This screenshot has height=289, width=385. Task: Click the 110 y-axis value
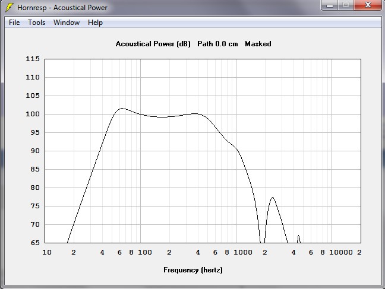coord(33,77)
